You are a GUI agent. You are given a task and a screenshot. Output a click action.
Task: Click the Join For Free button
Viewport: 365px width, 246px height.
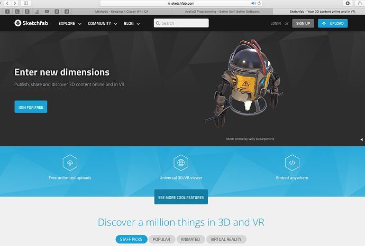[x=31, y=107]
